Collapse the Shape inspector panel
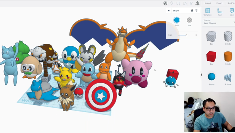This screenshot has height=133, width=235. pos(169,11)
